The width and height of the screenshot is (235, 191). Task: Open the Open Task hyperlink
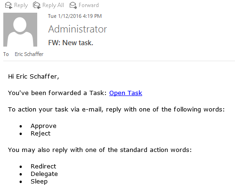(126, 93)
